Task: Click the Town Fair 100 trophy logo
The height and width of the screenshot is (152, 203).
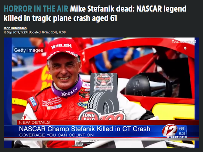Action: coord(102,115)
